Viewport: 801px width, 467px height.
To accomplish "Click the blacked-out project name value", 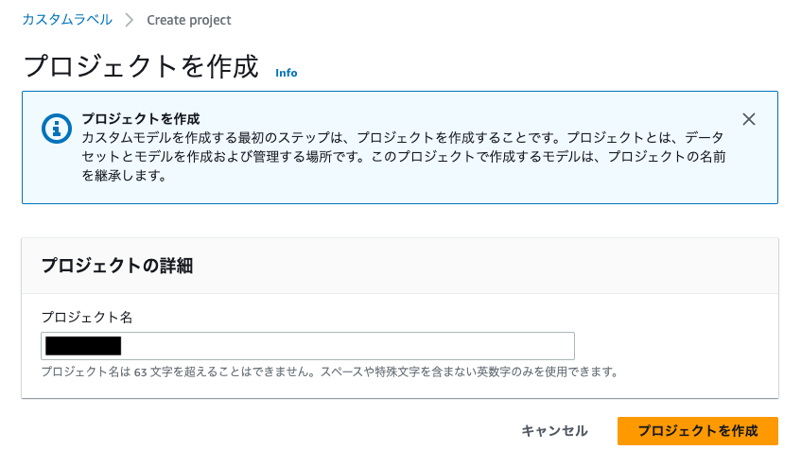I will [83, 346].
